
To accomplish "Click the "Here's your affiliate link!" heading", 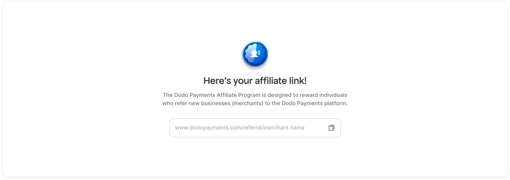I will (x=255, y=81).
